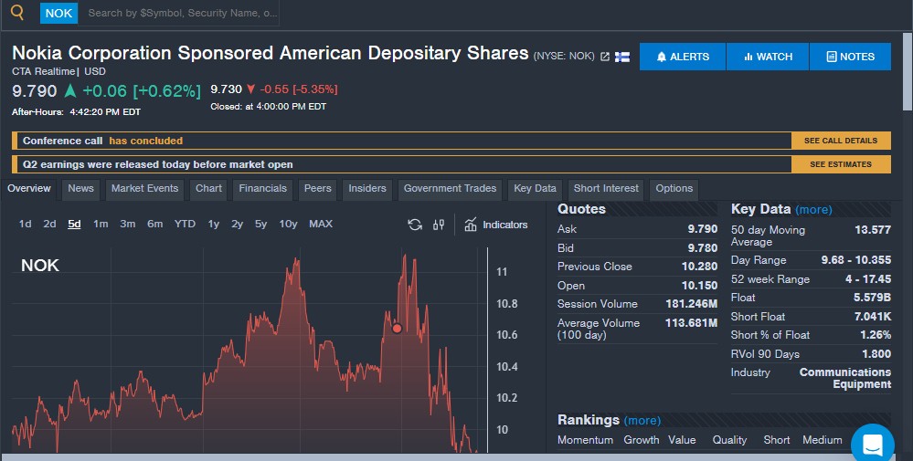Click the Rankings (more) link
913x461 pixels.
click(642, 420)
